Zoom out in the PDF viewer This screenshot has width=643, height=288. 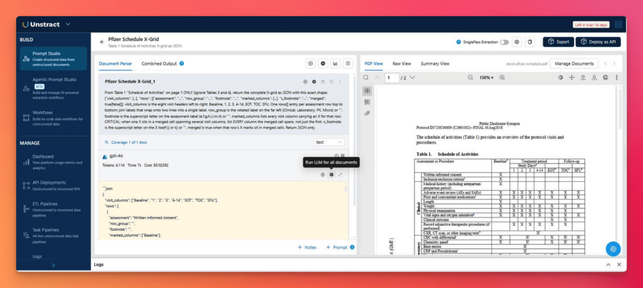(x=470, y=77)
